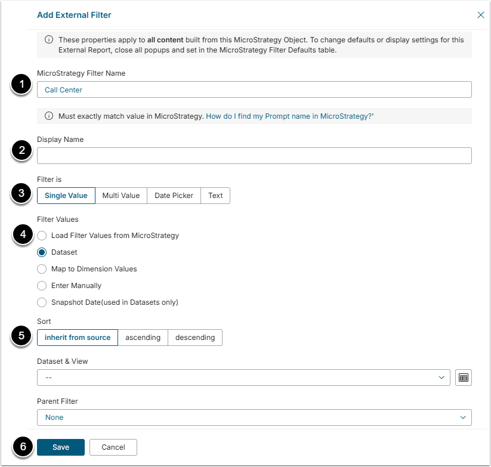Close the Add External Filter dialog

[x=480, y=15]
